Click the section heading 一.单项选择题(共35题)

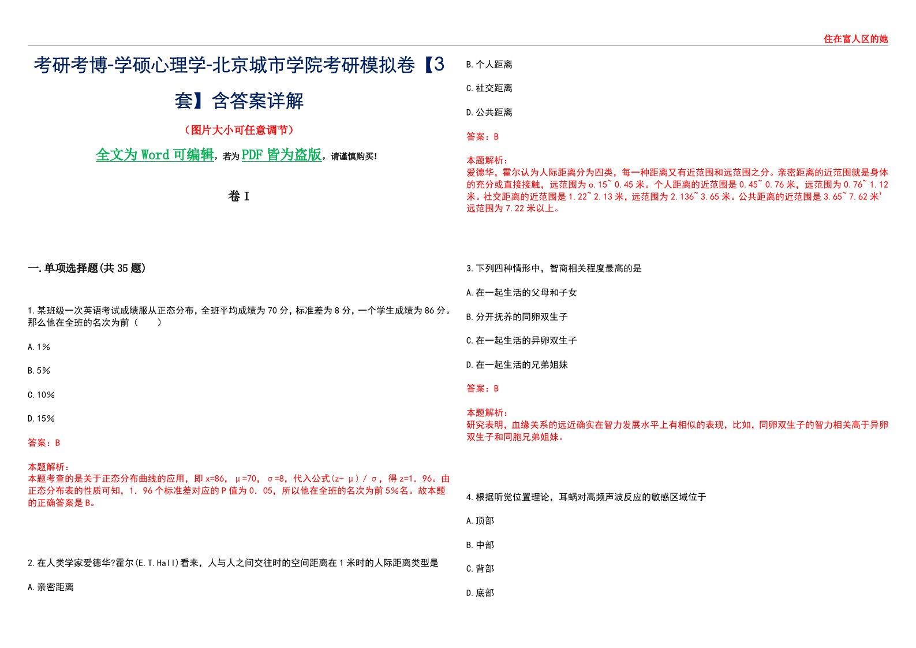pos(87,268)
